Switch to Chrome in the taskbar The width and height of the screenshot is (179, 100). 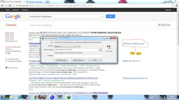(x=36, y=97)
